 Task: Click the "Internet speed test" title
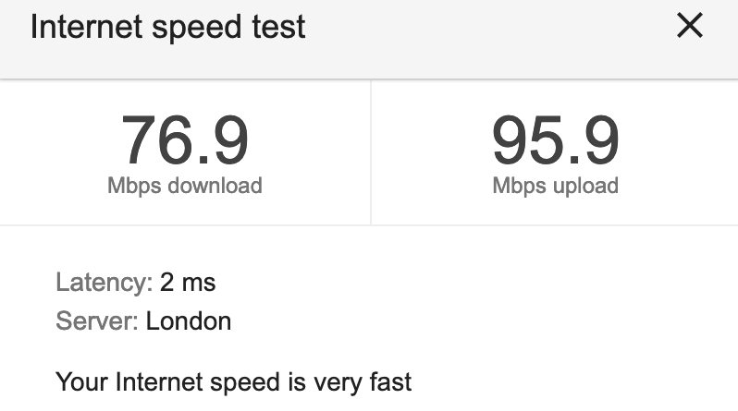167,27
